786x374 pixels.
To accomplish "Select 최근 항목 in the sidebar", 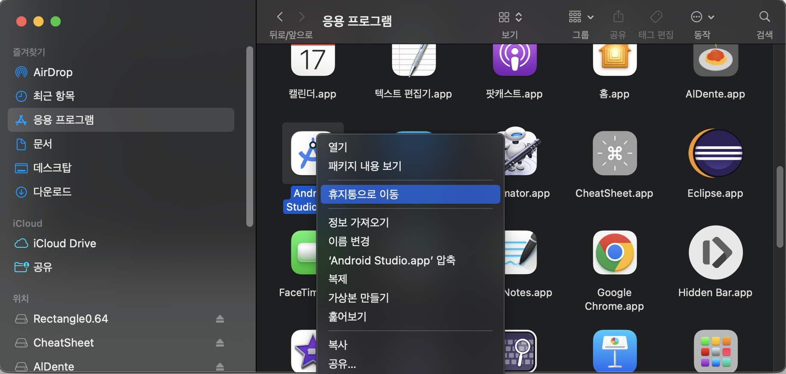I will 121,96.
